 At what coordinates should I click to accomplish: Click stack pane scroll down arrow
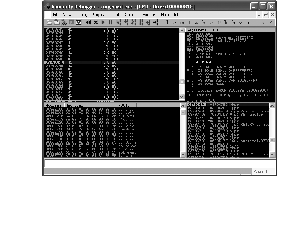coord(272,154)
